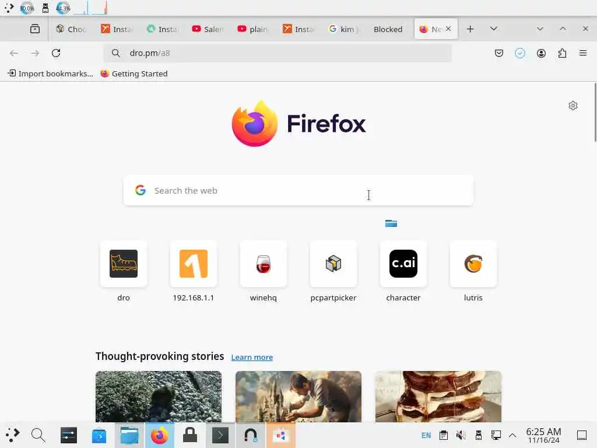Go forward one page
The width and height of the screenshot is (597, 448).
[35, 53]
